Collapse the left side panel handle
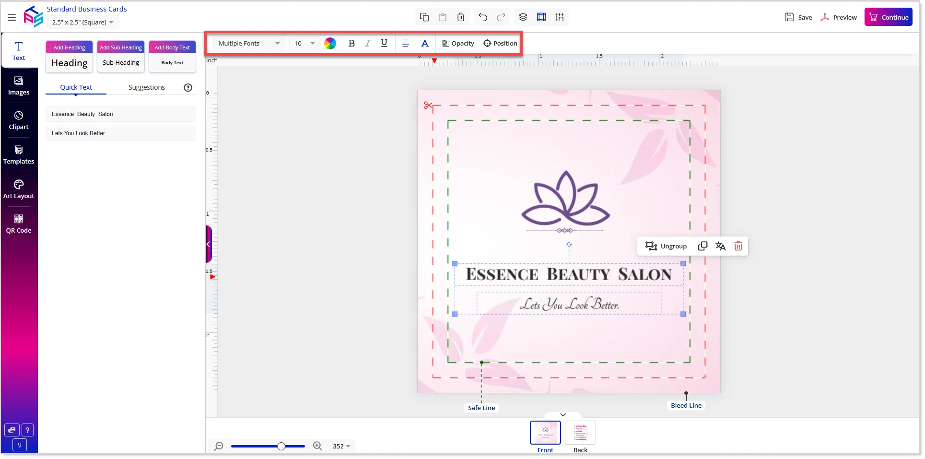The image size is (925, 459). pos(209,244)
